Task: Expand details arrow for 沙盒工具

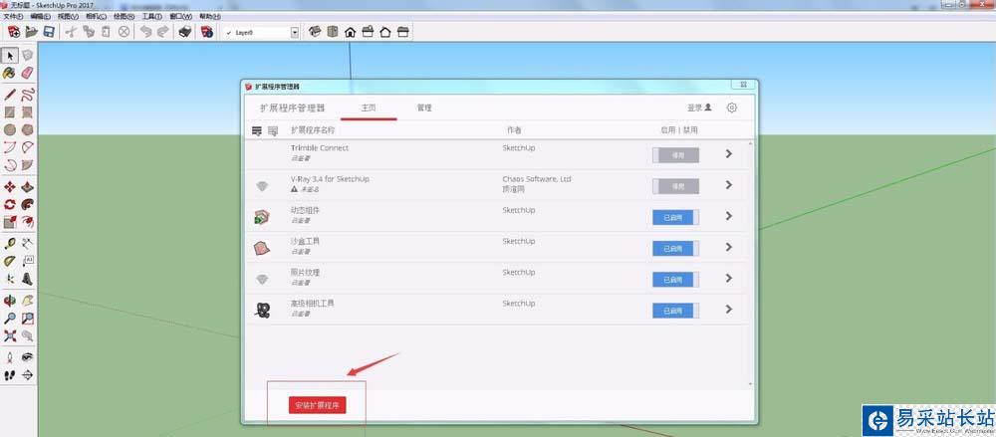Action: [729, 247]
